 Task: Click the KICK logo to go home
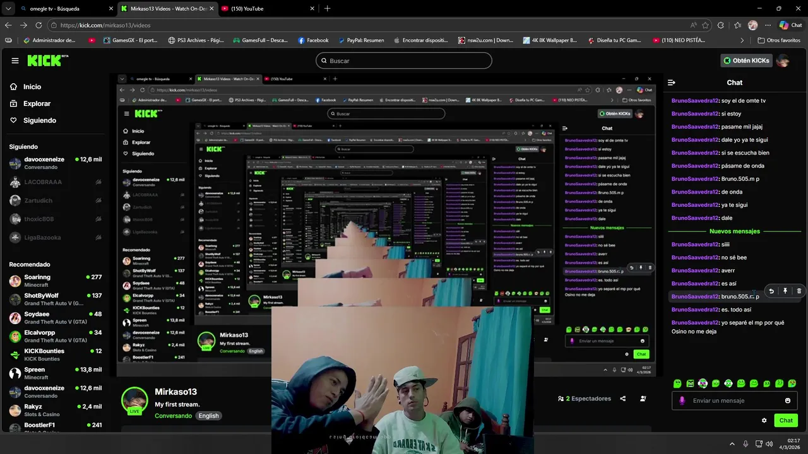[47, 61]
